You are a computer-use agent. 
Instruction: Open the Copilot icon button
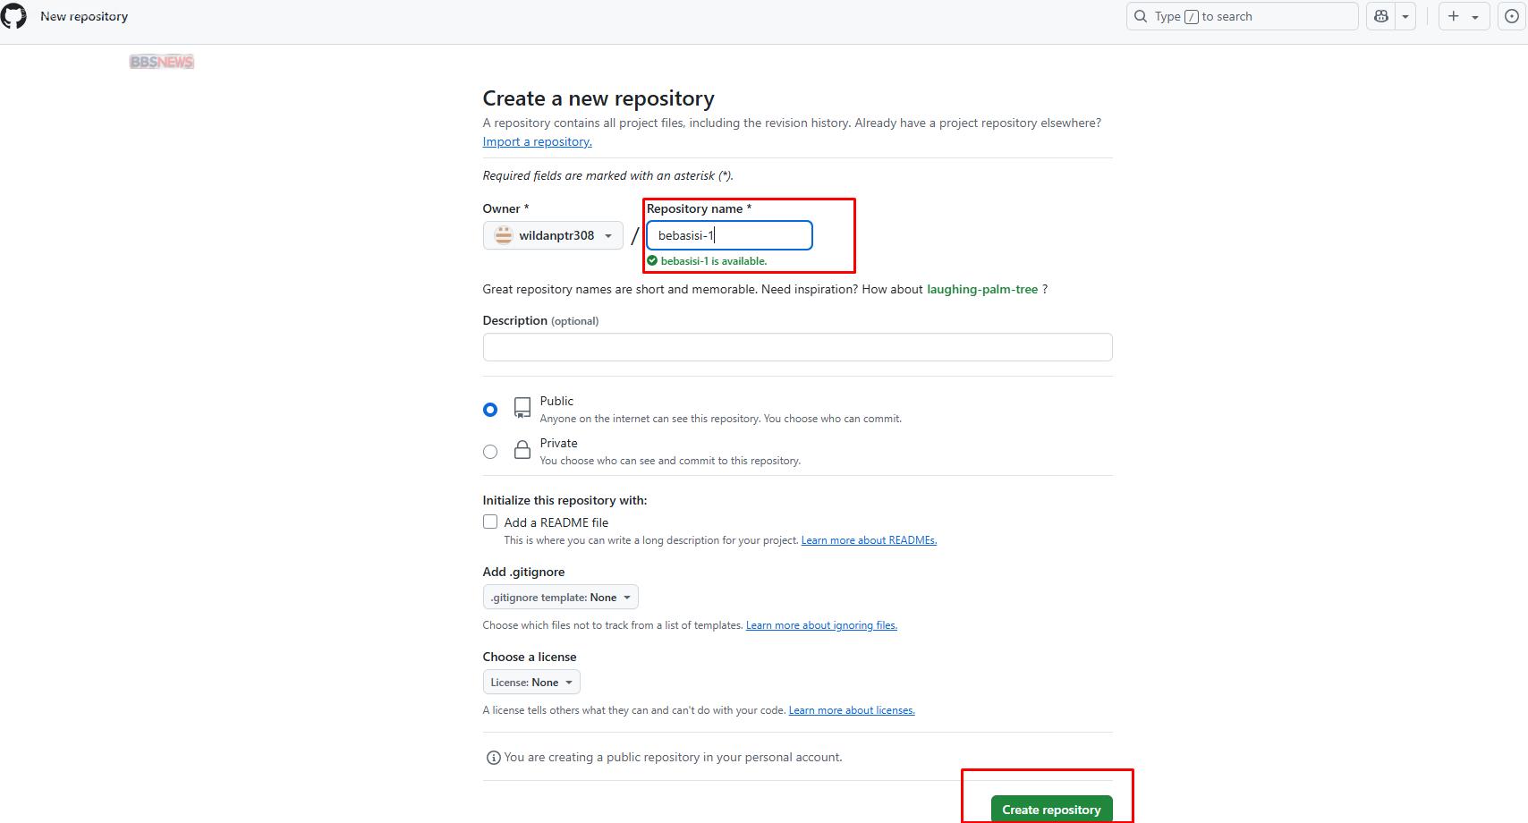click(x=1381, y=16)
